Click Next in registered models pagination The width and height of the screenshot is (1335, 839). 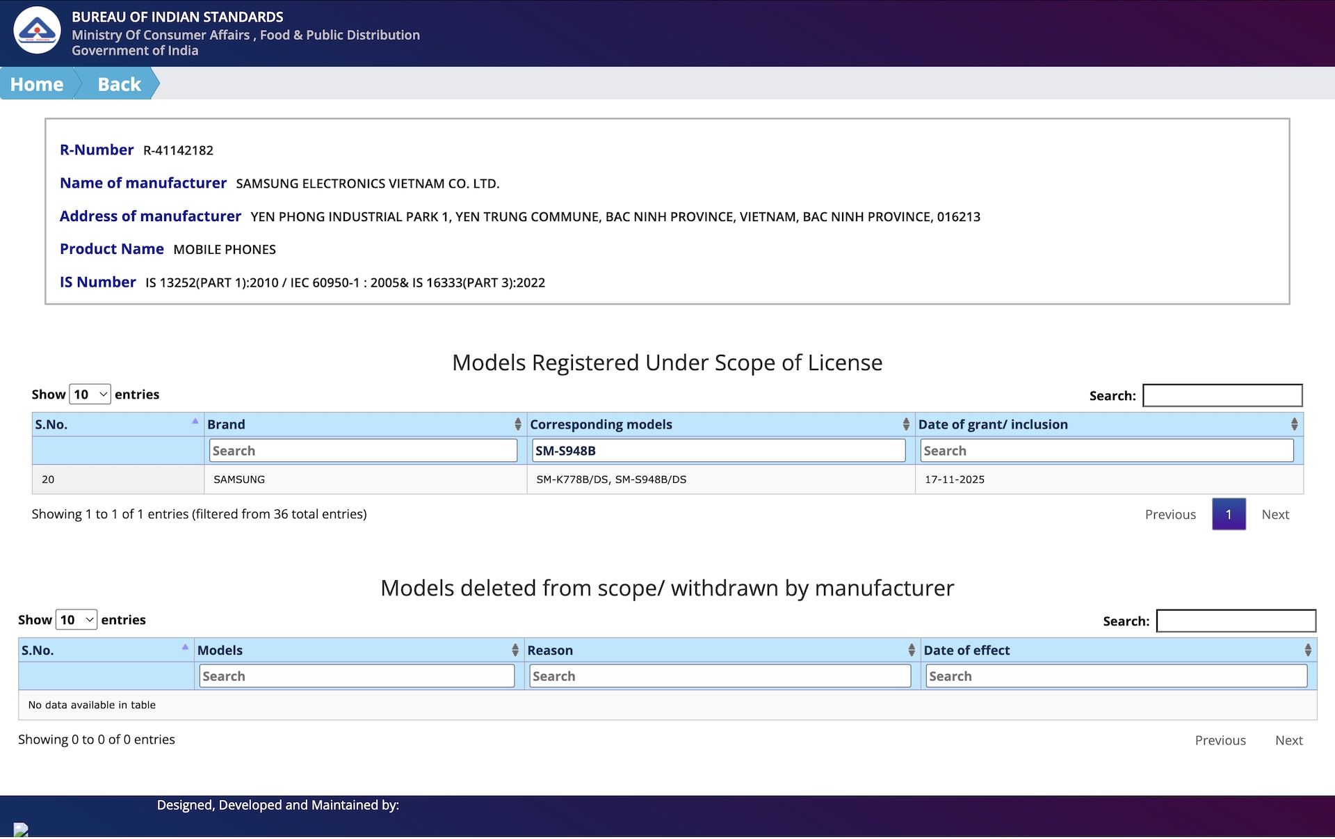(1275, 515)
